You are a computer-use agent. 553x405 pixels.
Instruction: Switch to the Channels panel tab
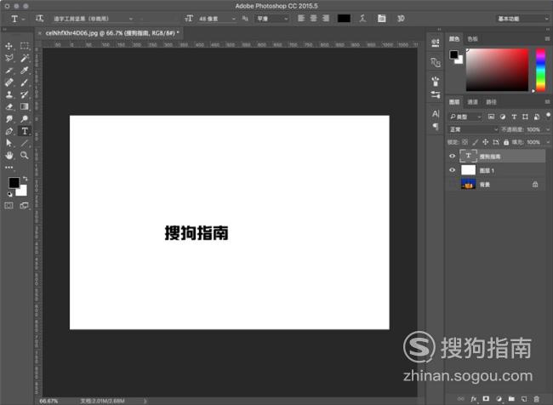click(472, 102)
